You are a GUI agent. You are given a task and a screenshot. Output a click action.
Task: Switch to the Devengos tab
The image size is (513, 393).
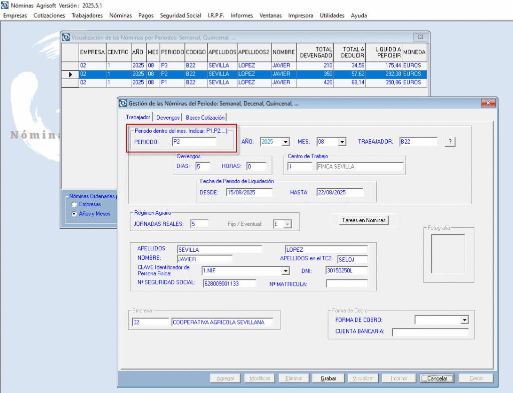coord(168,117)
